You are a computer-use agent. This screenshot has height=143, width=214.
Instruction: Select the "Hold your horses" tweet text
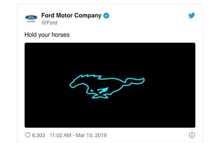click(47, 34)
